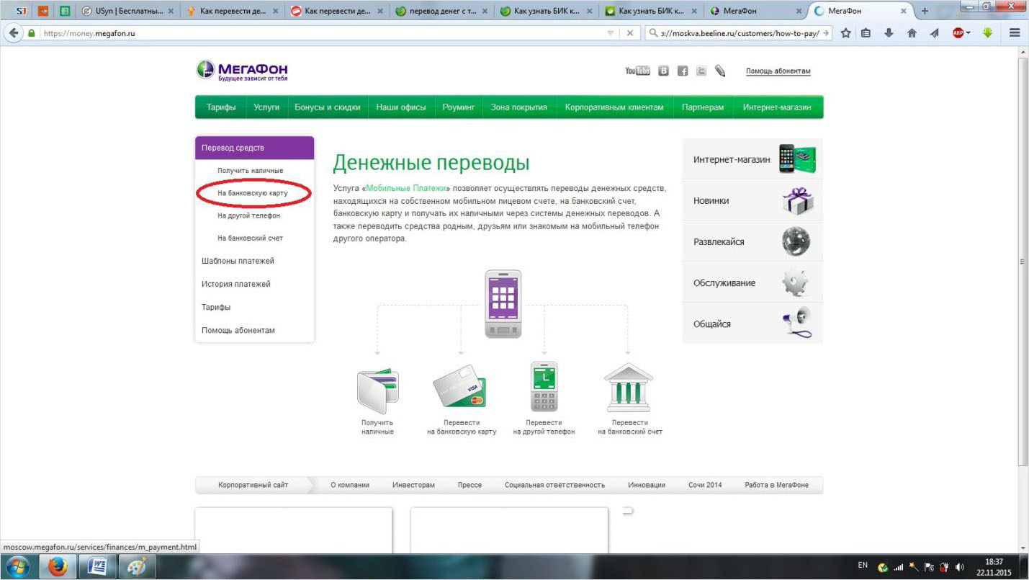Open new tab with the plus button
The height and width of the screenshot is (580, 1029).
pyautogui.click(x=925, y=11)
